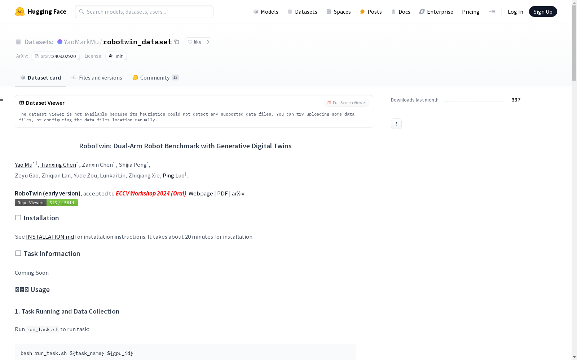
Task: Click the Sign Up button
Action: [543, 12]
